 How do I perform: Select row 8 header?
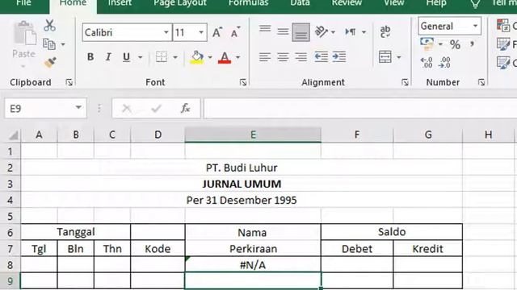11,265
